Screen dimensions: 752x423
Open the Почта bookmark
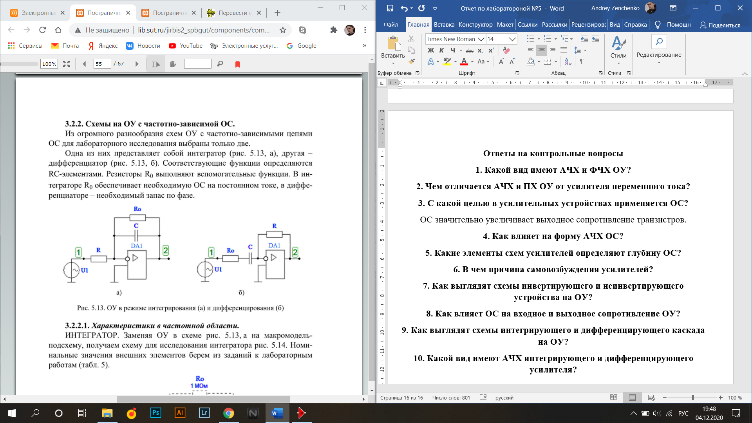coord(65,46)
